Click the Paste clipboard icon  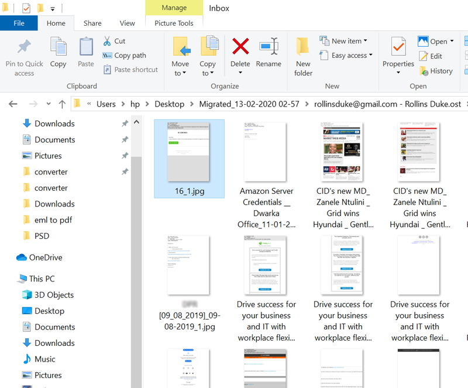(86, 46)
